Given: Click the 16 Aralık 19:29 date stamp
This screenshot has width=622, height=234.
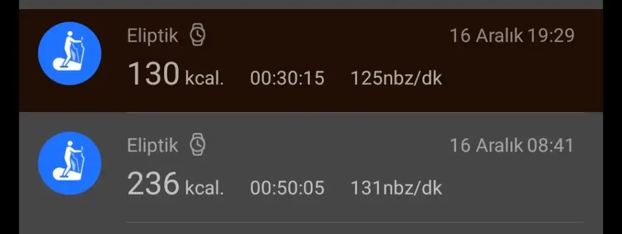Looking at the screenshot, I should [511, 36].
